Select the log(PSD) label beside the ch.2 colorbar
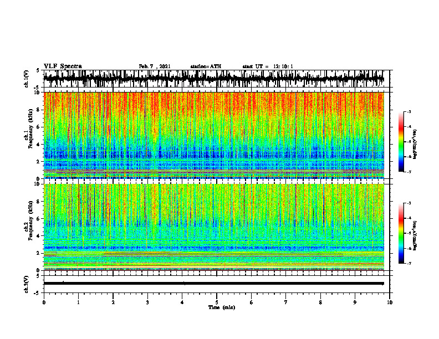439x339 pixels. point(415,235)
